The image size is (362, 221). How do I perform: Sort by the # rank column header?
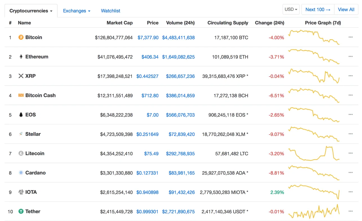tap(10, 23)
